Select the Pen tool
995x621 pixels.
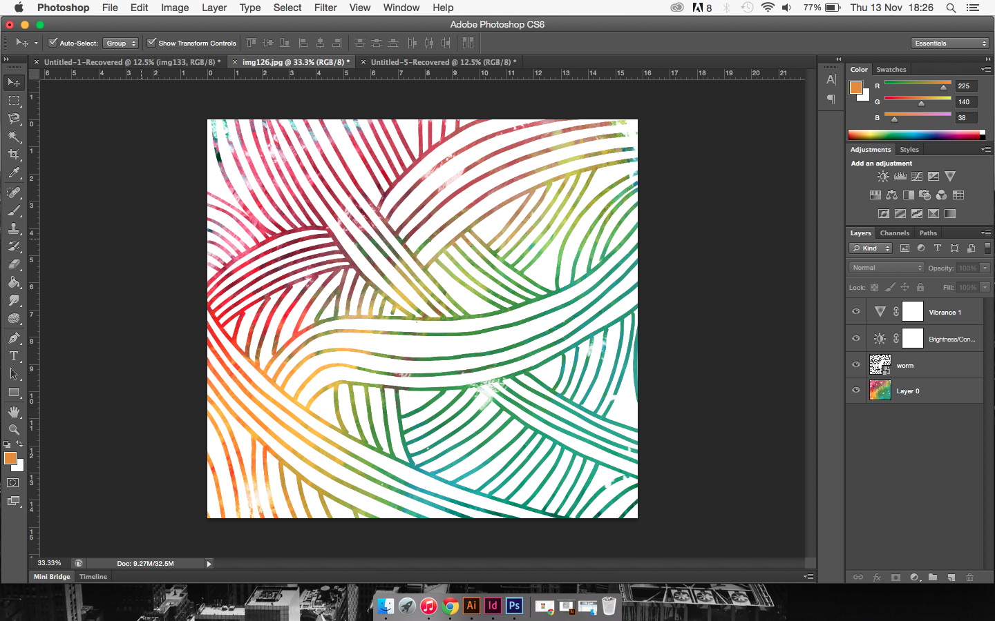click(14, 338)
